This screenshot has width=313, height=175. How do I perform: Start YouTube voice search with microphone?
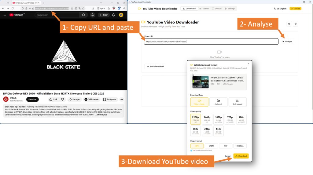tap(92, 15)
